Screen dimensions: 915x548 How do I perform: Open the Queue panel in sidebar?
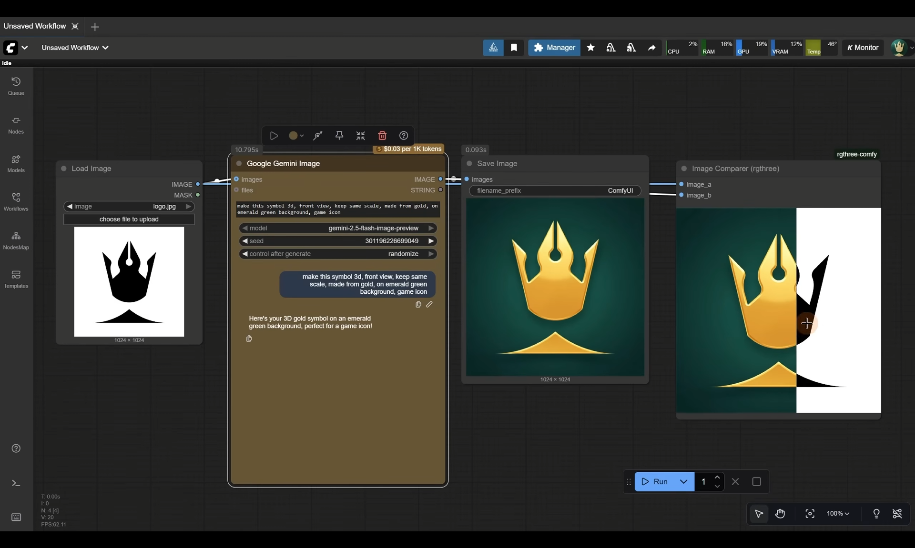(x=16, y=86)
